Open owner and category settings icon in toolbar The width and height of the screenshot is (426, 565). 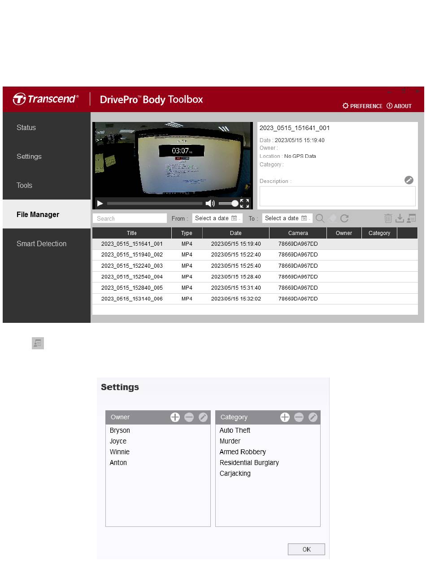[411, 218]
